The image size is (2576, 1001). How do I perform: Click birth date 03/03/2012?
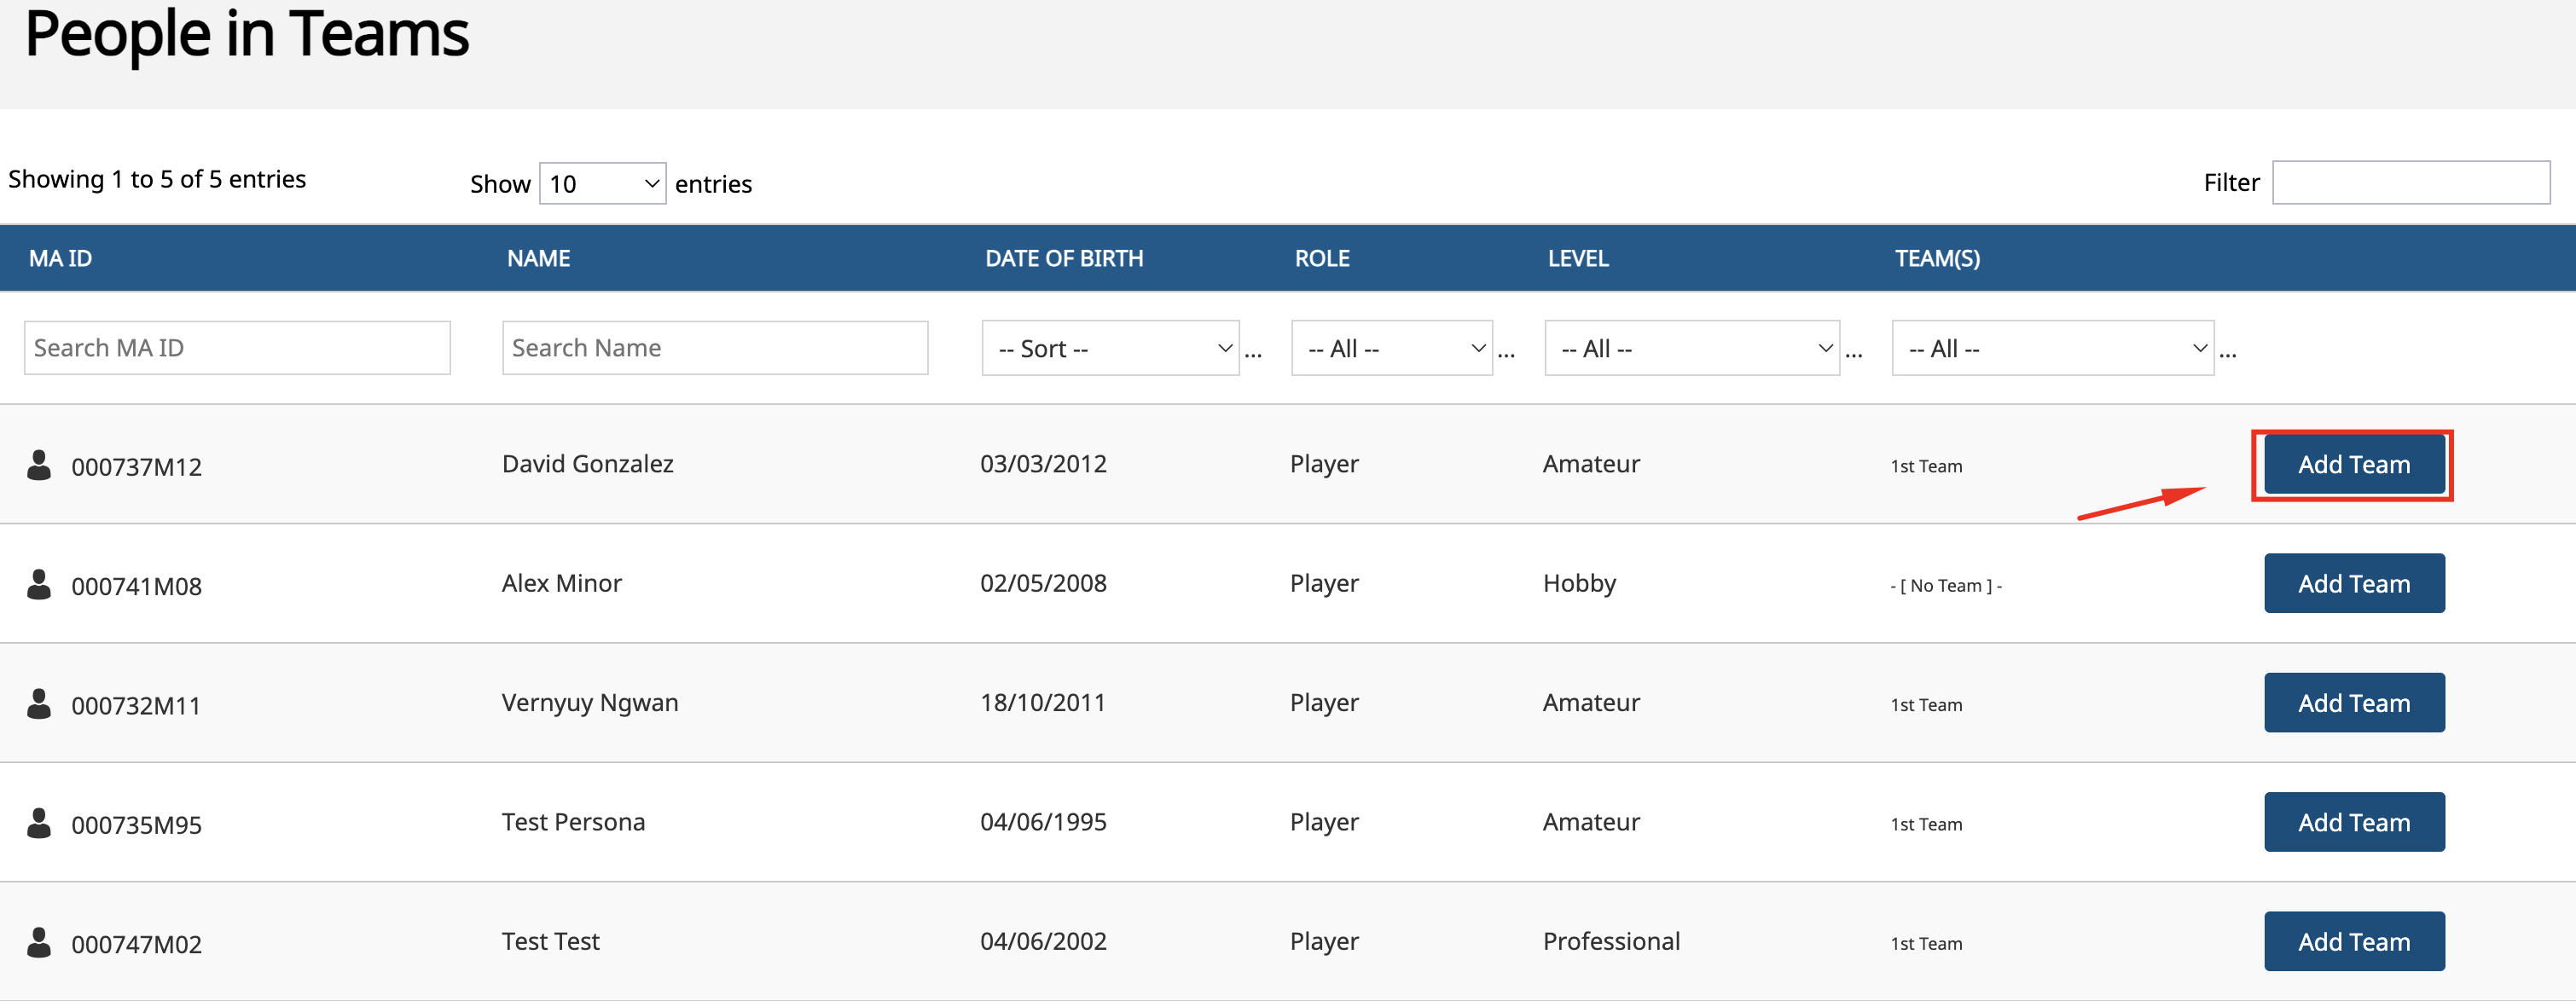point(1043,464)
